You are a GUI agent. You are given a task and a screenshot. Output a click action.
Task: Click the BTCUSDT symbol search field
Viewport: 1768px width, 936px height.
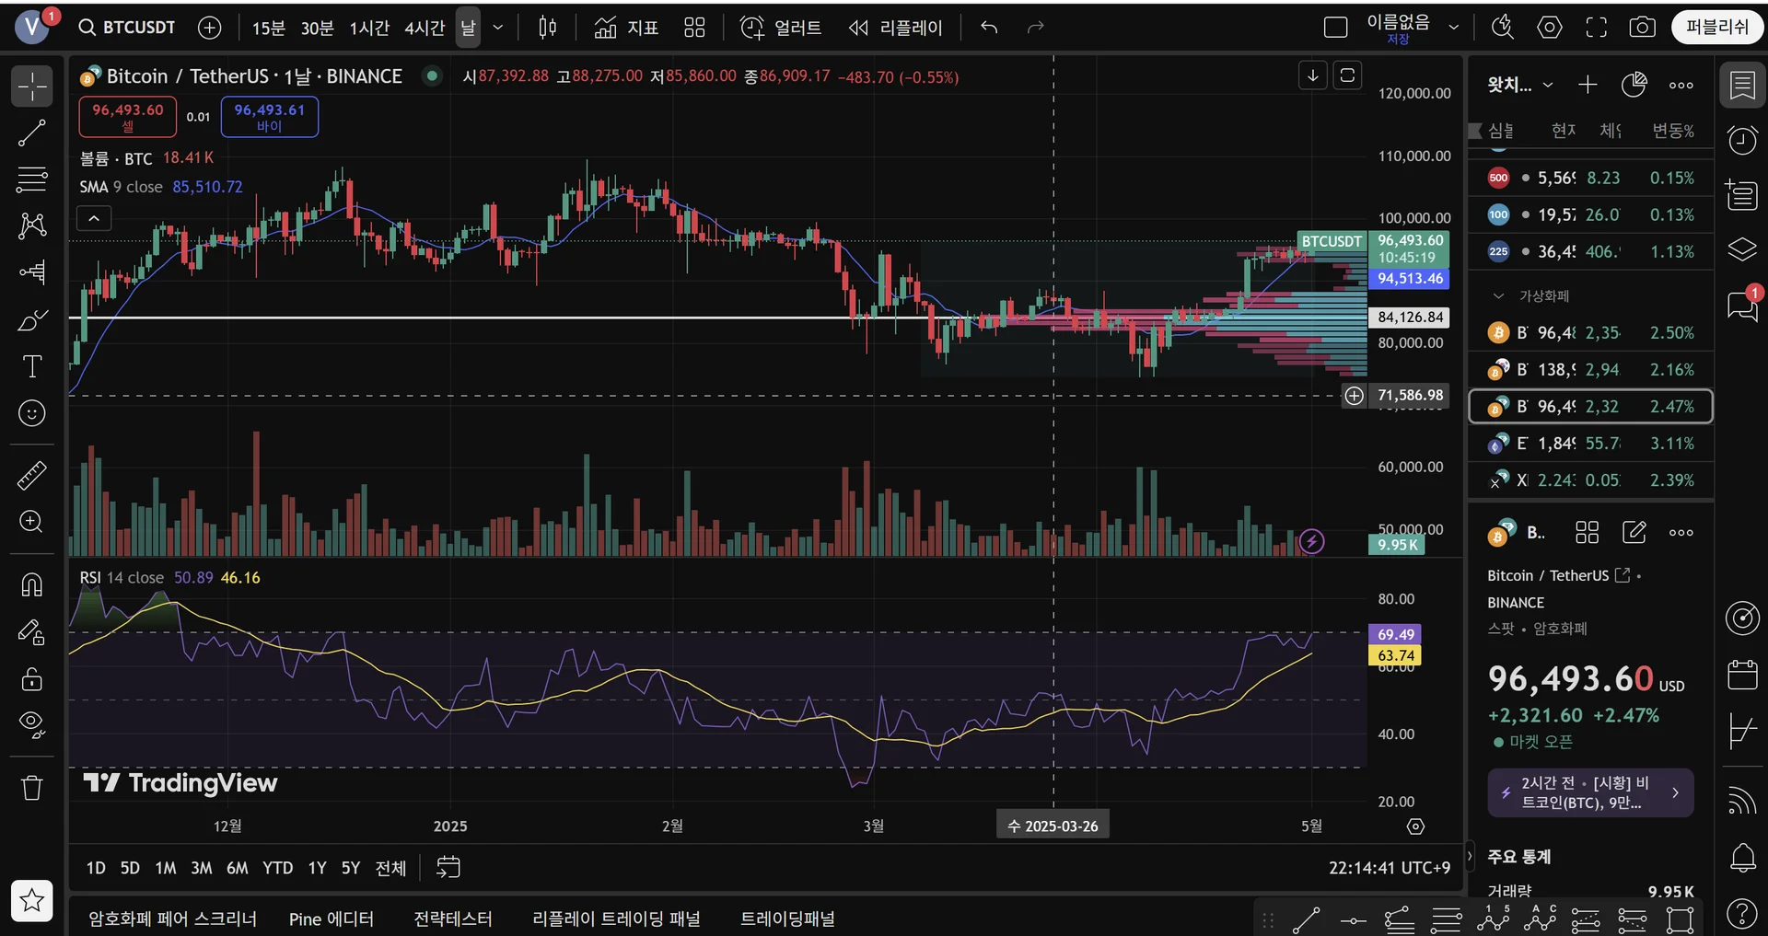coord(127,28)
